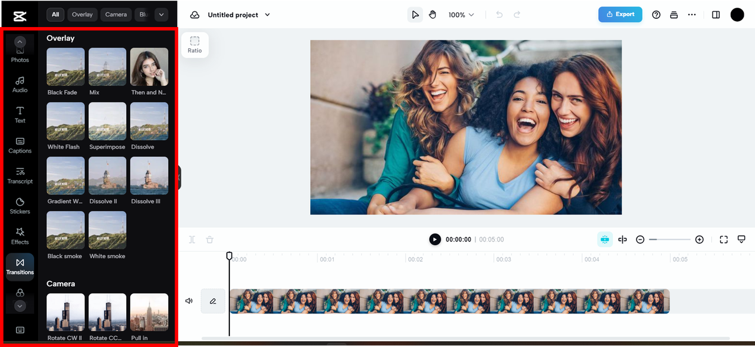Viewport: 755px width, 347px height.
Task: Select the Overlay category tab
Action: 82,14
